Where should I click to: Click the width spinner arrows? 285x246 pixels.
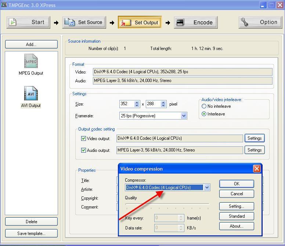137,104
